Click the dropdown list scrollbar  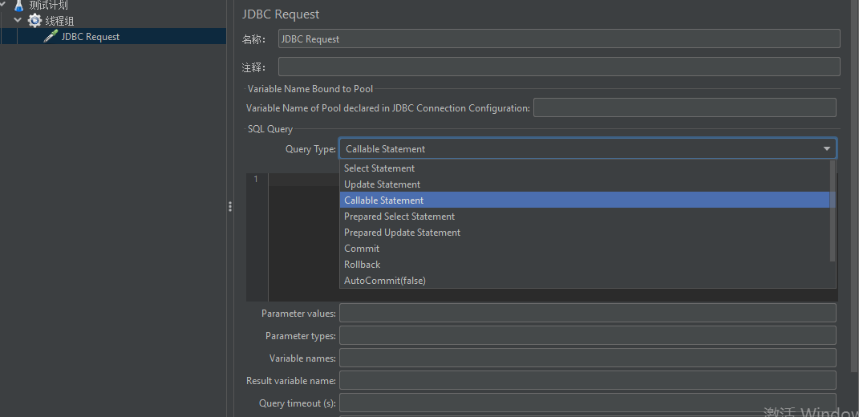[x=833, y=211]
